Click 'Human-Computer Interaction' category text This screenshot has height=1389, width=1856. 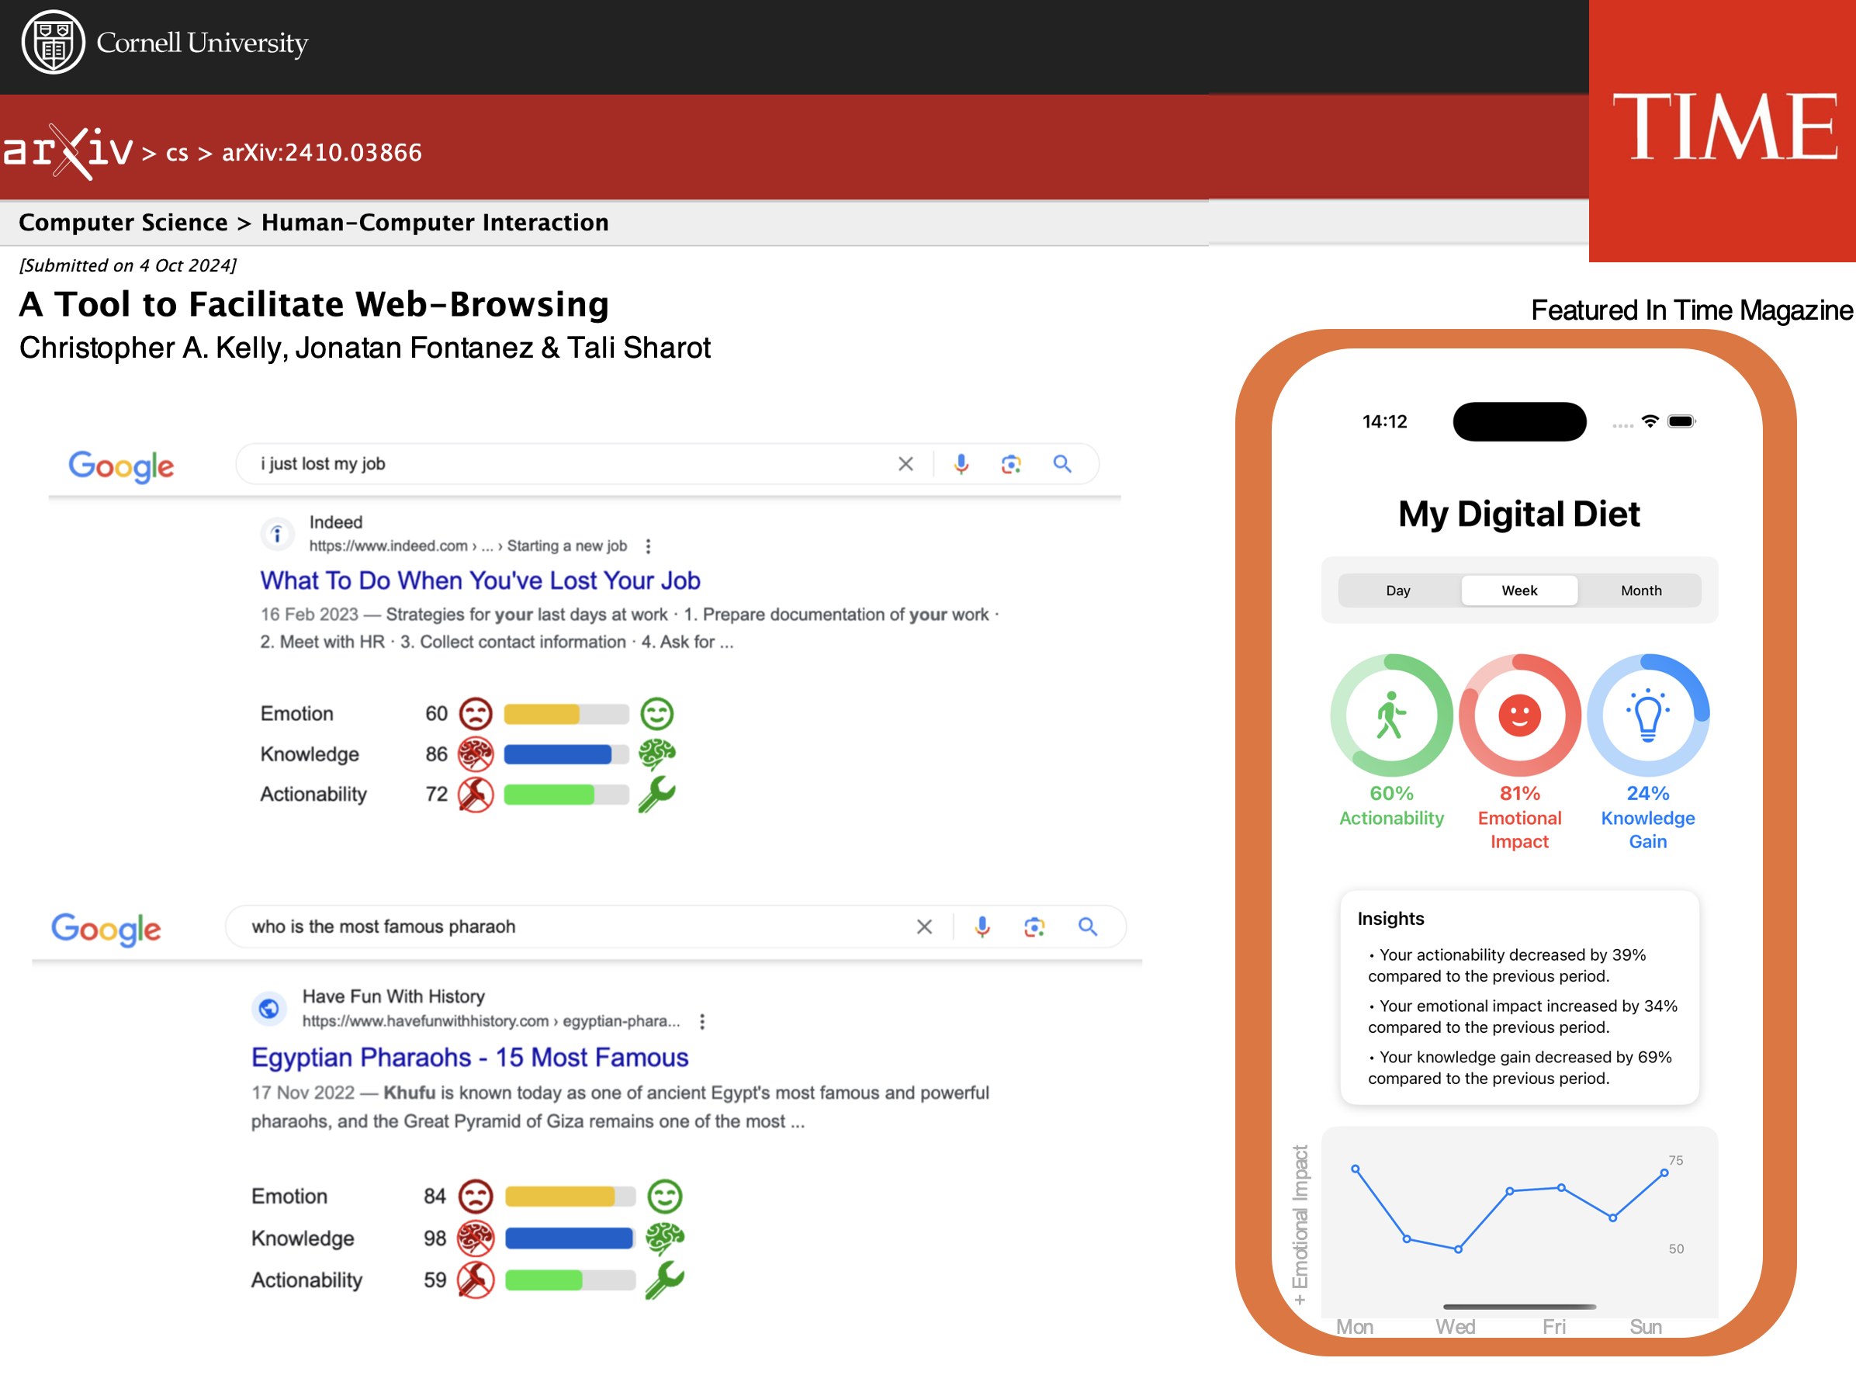435,223
